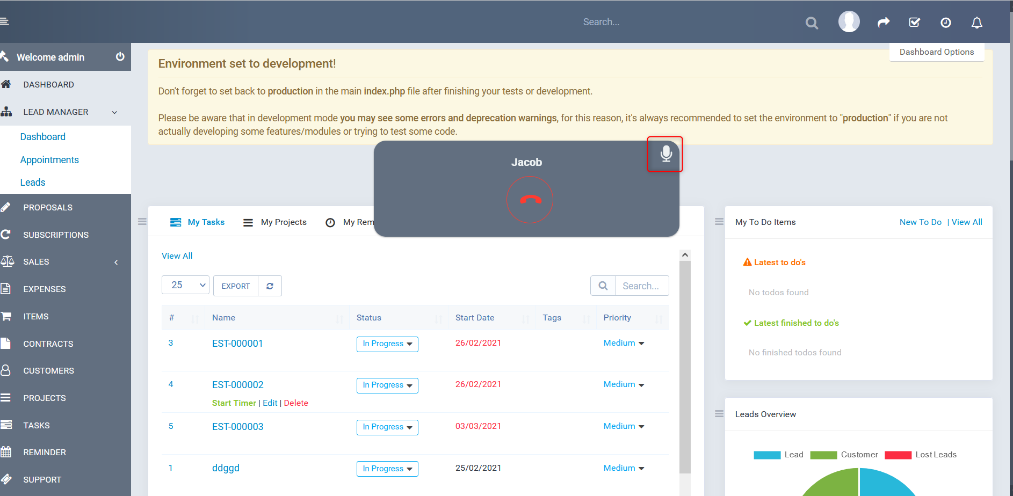This screenshot has height=496, width=1013.
Task: Click the red Lost Leads legend swatch
Action: coord(899,454)
